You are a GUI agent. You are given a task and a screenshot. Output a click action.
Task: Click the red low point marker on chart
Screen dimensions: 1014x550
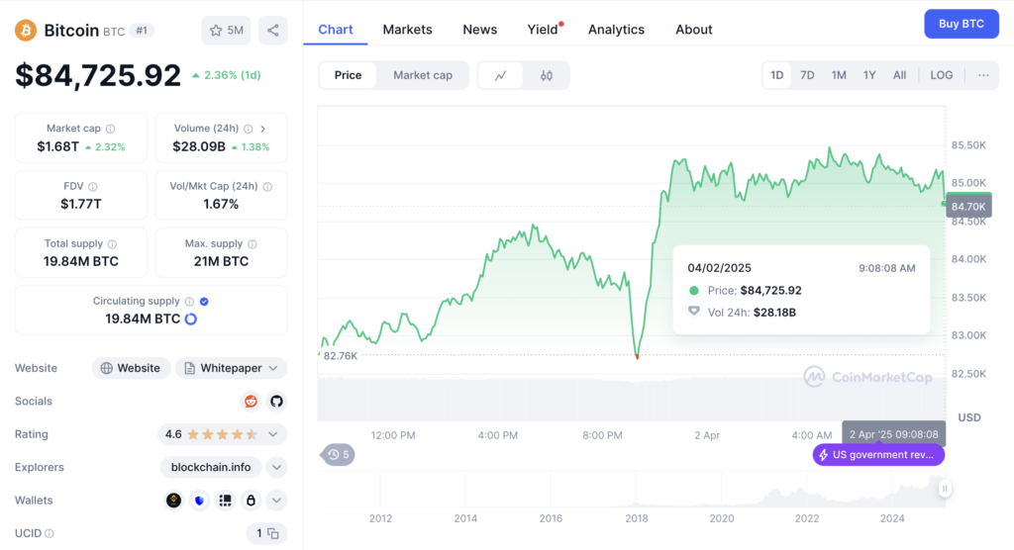coord(637,356)
